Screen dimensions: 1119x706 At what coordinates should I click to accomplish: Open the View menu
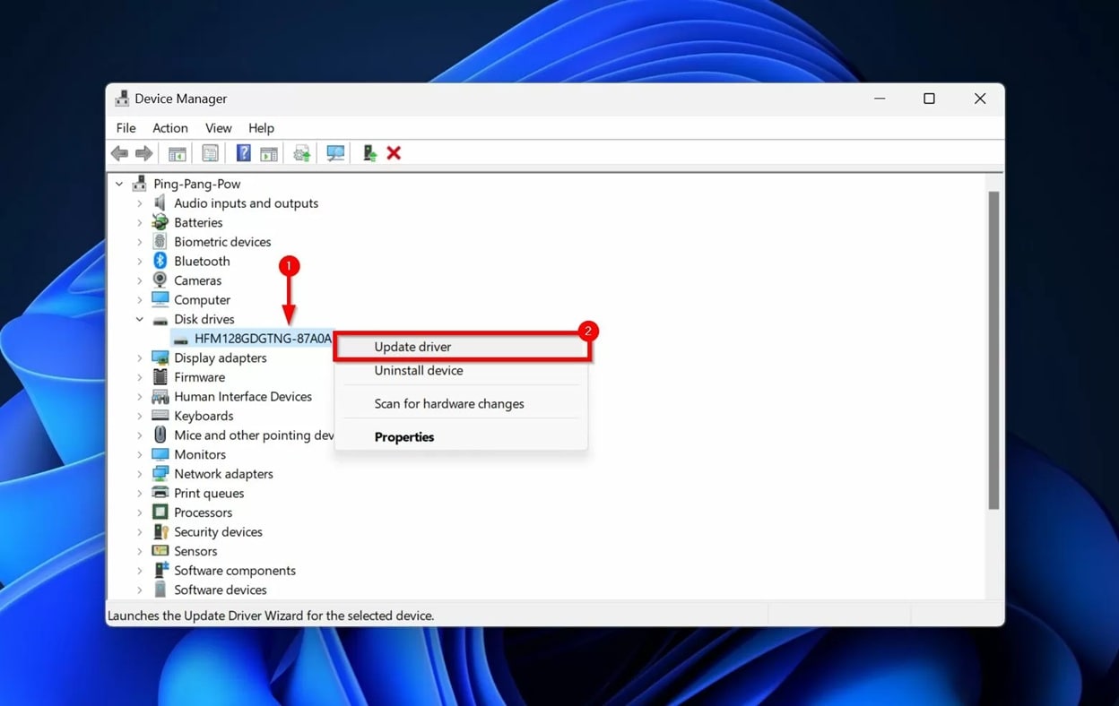(x=218, y=128)
